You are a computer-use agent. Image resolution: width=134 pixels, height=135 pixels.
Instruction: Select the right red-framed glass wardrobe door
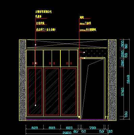69,92
